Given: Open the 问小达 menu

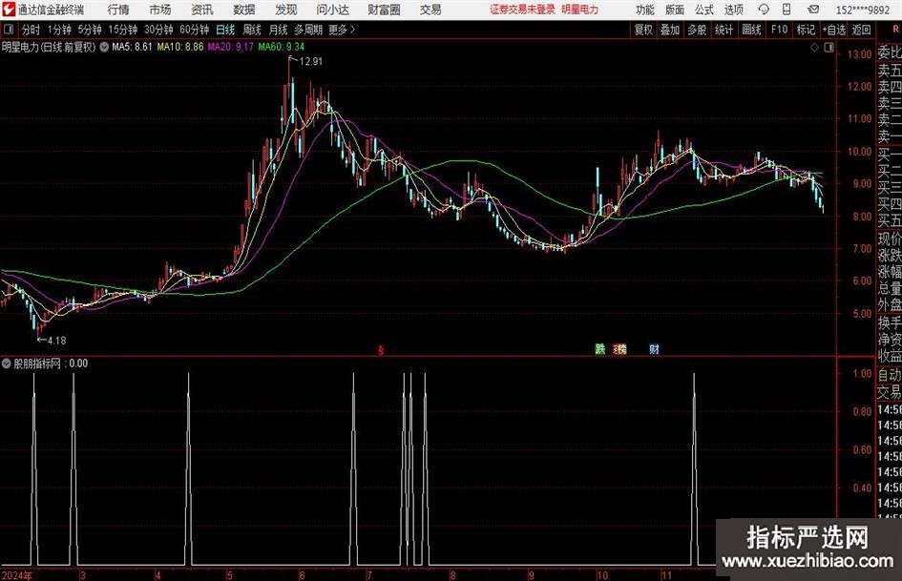Looking at the screenshot, I should coord(332,10).
